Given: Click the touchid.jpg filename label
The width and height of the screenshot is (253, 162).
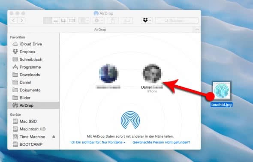Looking at the screenshot, I should (222, 105).
